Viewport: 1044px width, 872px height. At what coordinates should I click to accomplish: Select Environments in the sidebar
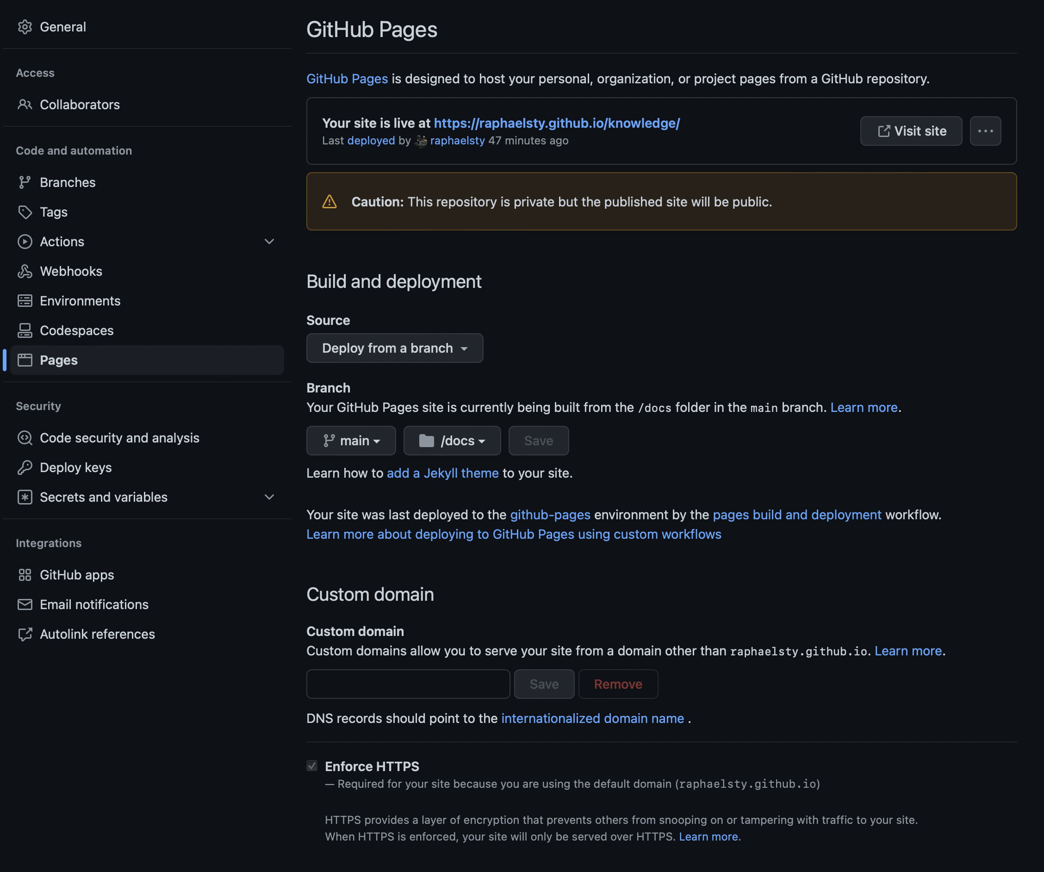click(x=80, y=301)
